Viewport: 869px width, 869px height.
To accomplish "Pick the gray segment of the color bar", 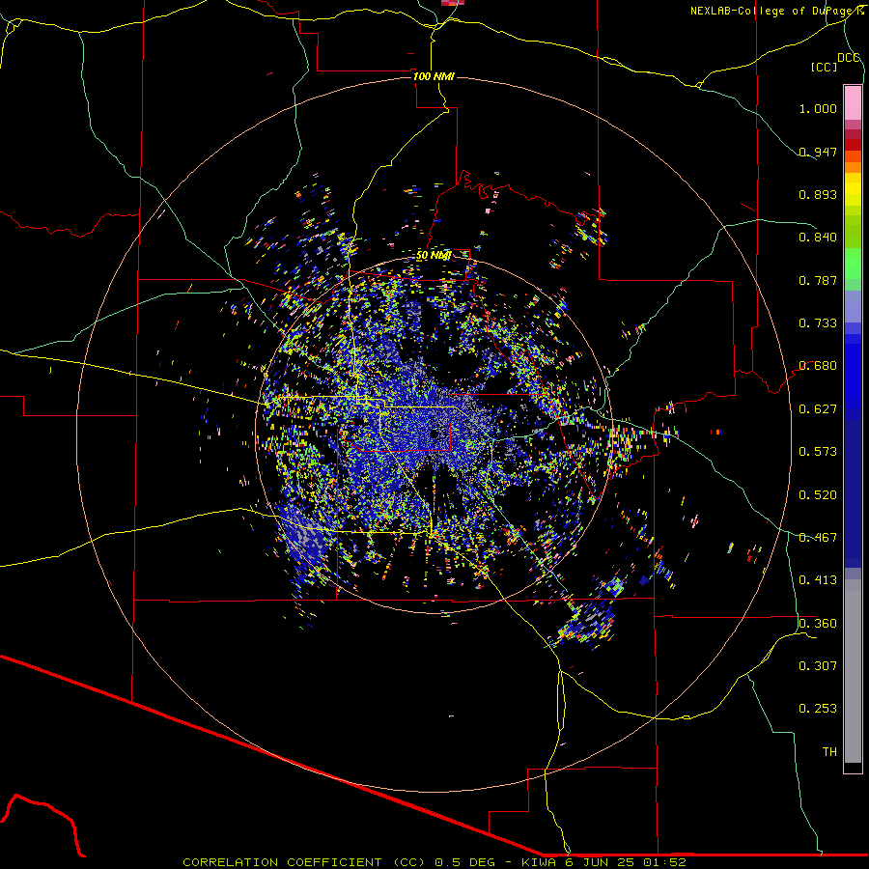I will [x=853, y=671].
